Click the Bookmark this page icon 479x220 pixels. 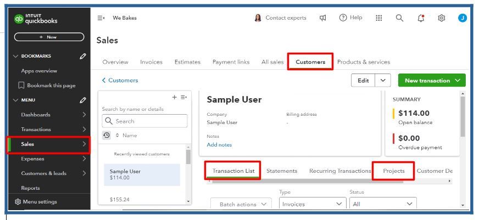pyautogui.click(x=21, y=86)
